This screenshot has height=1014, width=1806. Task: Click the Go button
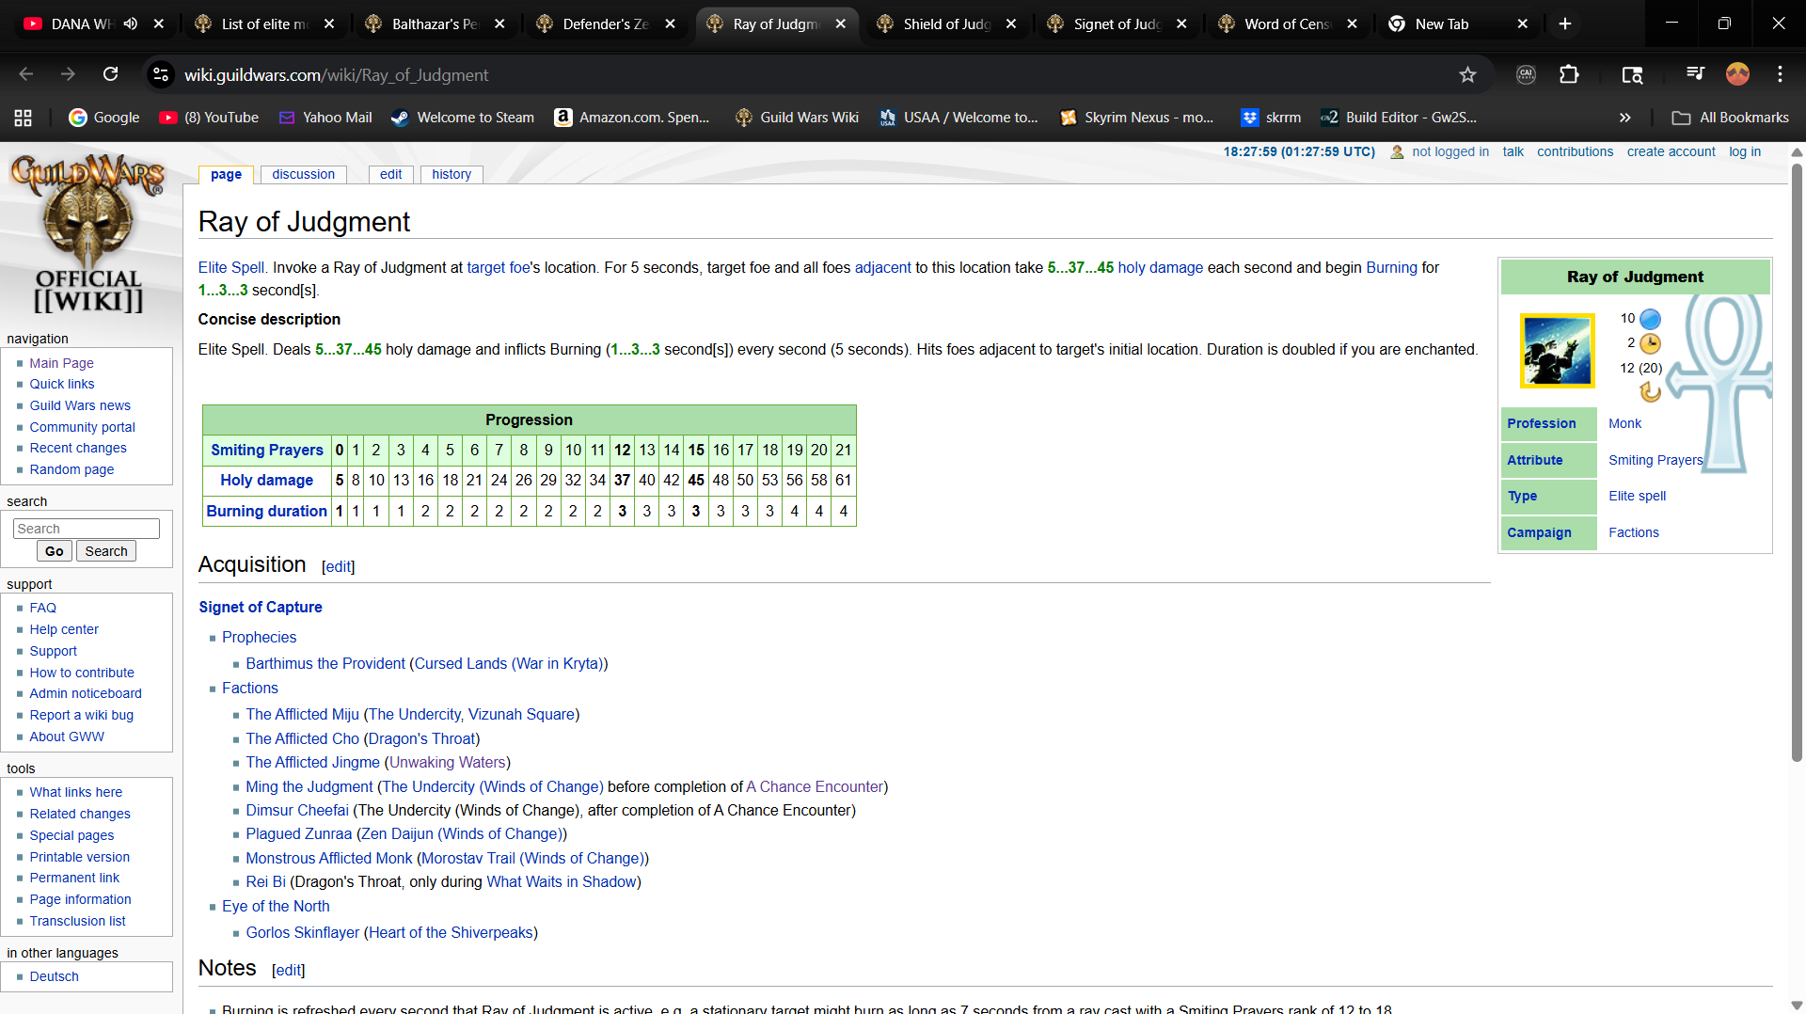tap(55, 551)
